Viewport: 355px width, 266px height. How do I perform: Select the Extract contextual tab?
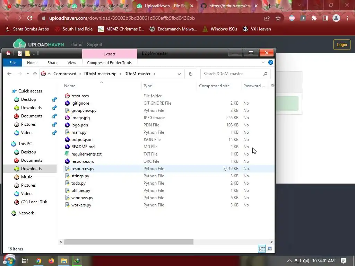pos(110,54)
